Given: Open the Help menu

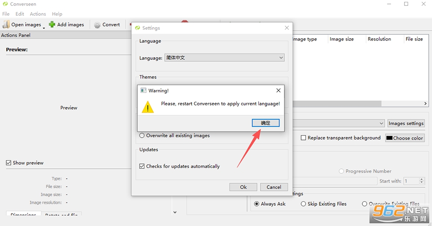Looking at the screenshot, I should (57, 14).
